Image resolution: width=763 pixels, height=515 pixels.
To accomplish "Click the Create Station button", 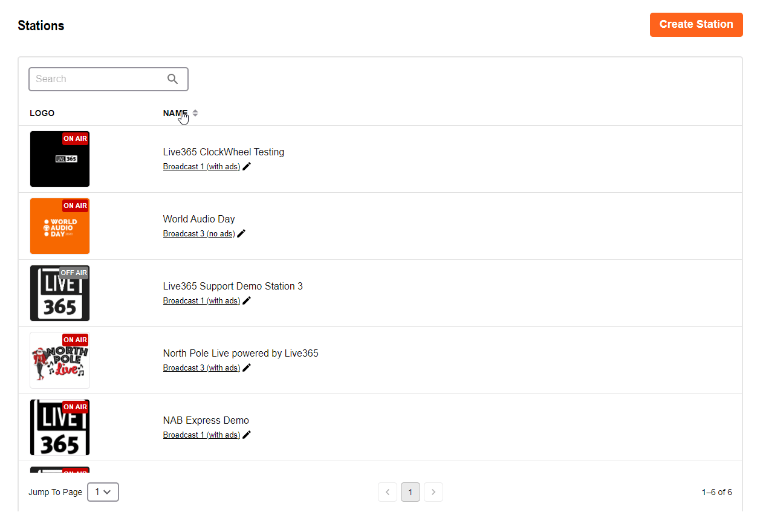I will pos(696,24).
